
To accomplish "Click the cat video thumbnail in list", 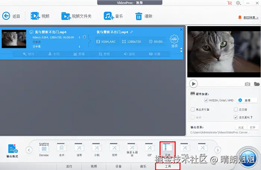I will click(14, 39).
